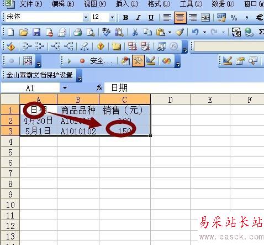Create a new blank workbook
The height and width of the screenshot is (245, 264).
(11, 32)
